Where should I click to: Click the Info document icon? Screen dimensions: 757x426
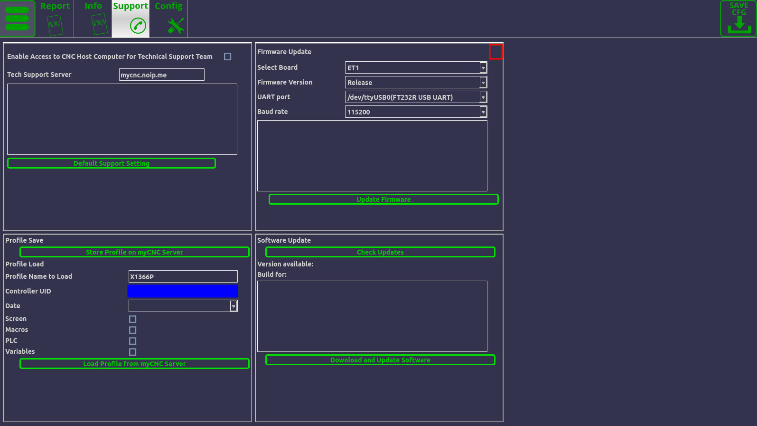(x=99, y=24)
